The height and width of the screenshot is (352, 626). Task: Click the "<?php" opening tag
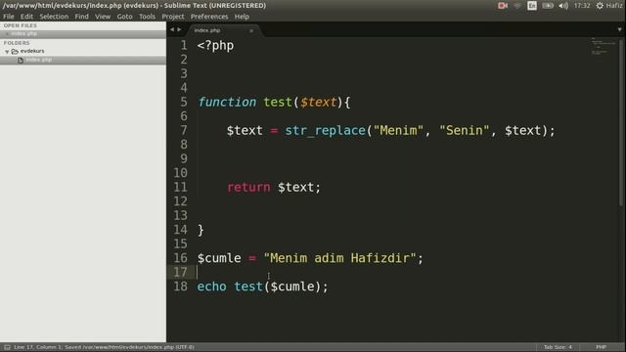[215, 46]
